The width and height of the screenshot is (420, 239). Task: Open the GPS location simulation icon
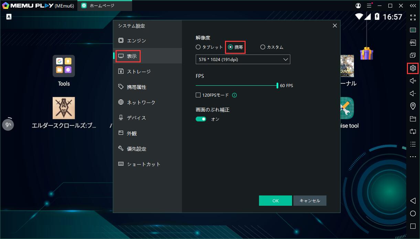[413, 106]
